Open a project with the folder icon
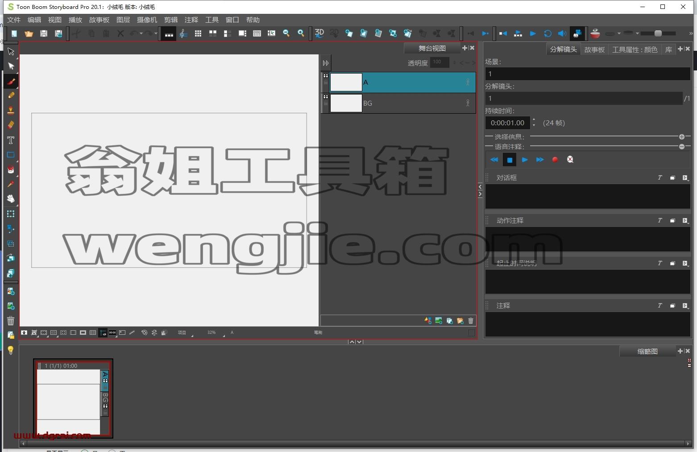This screenshot has height=452, width=697. click(x=29, y=33)
